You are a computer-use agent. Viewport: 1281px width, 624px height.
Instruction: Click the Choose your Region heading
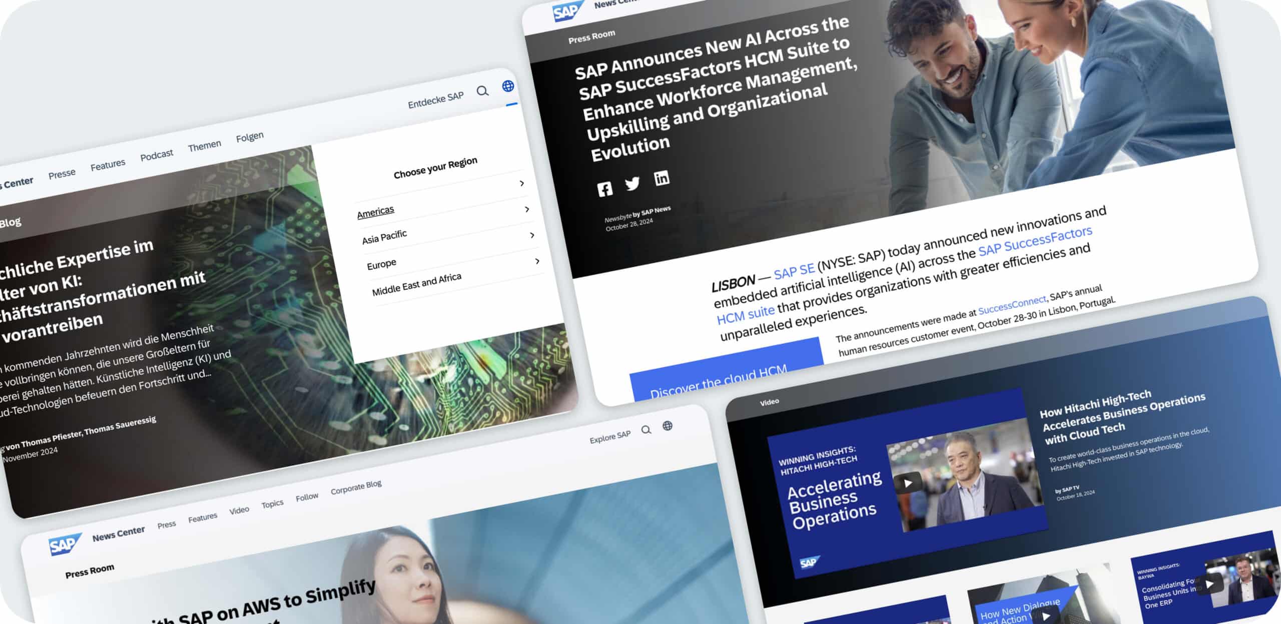(x=435, y=168)
